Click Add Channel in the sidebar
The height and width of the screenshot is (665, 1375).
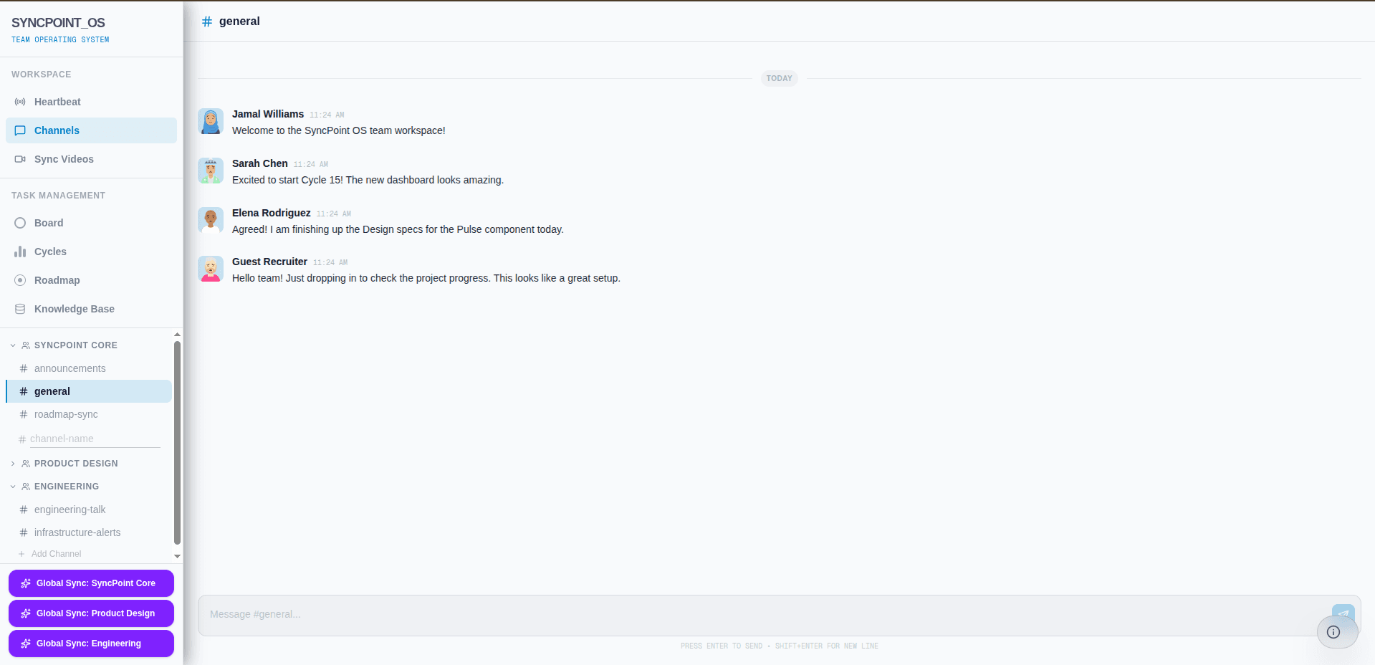click(x=57, y=554)
